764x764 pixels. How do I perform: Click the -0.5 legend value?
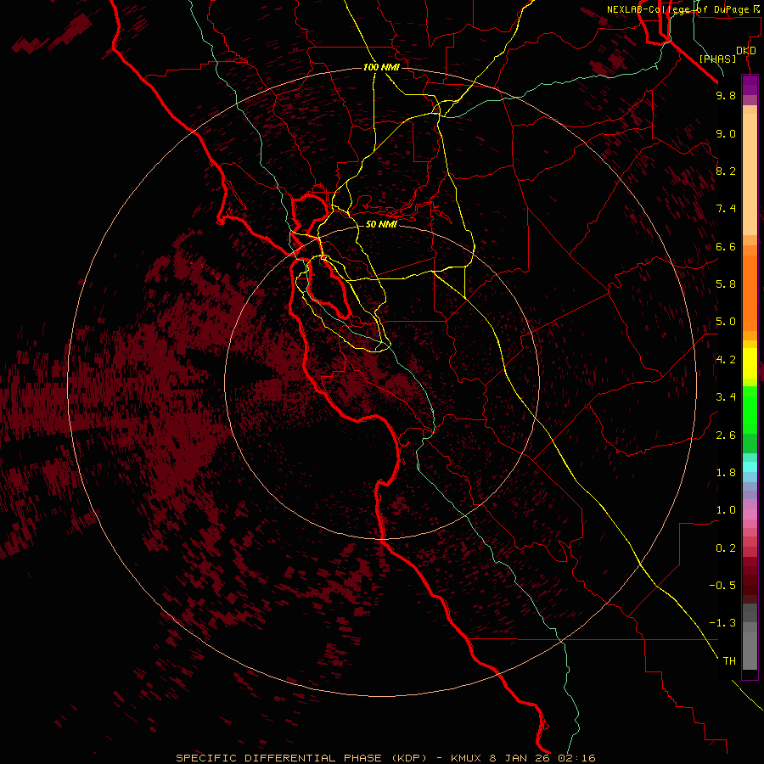point(722,586)
